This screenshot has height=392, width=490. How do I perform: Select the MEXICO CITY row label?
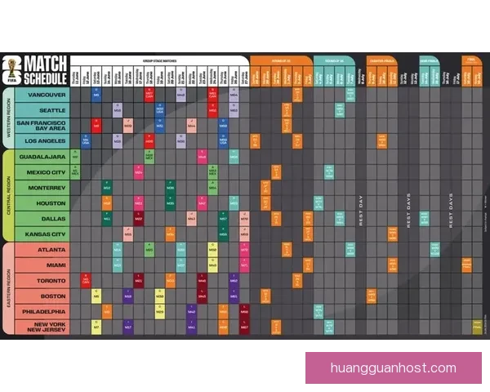tap(42, 172)
